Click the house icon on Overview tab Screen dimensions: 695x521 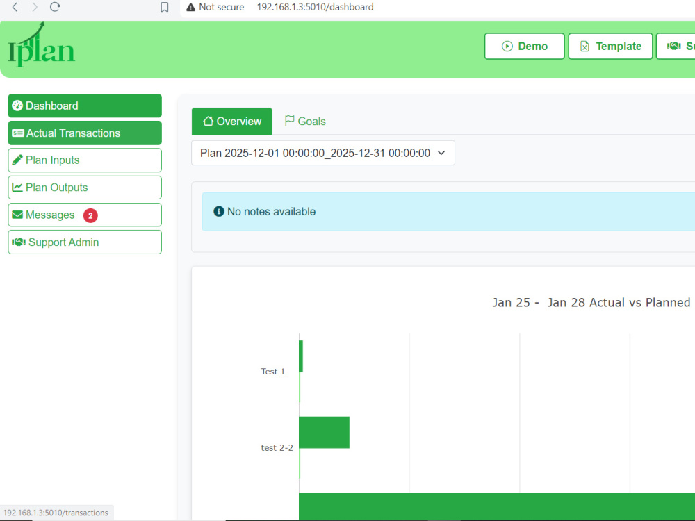(x=208, y=120)
